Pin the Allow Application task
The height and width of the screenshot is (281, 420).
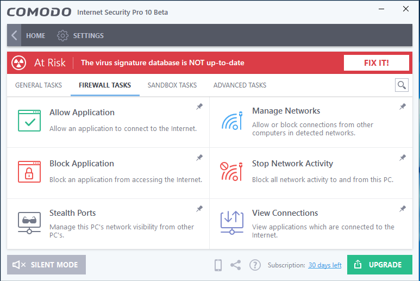tap(199, 107)
